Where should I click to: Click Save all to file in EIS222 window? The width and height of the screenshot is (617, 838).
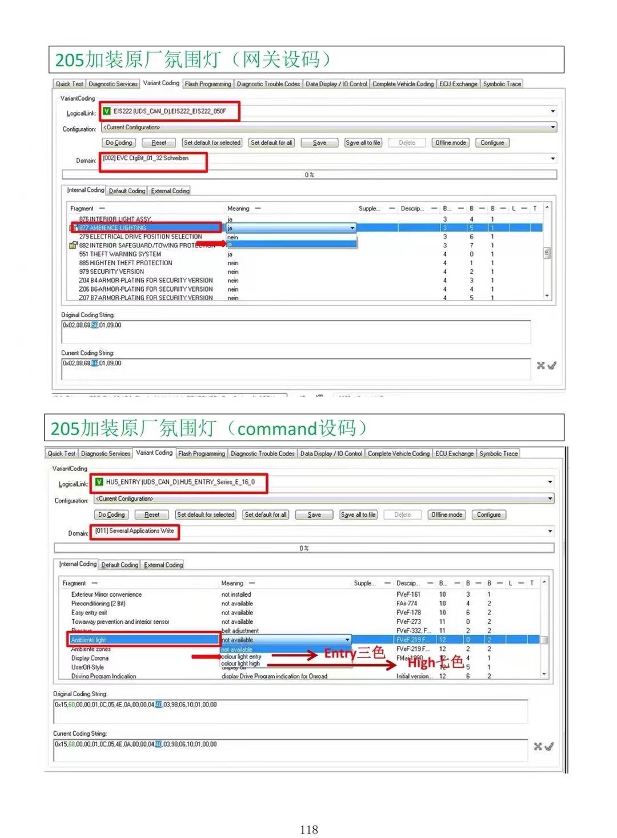(363, 143)
